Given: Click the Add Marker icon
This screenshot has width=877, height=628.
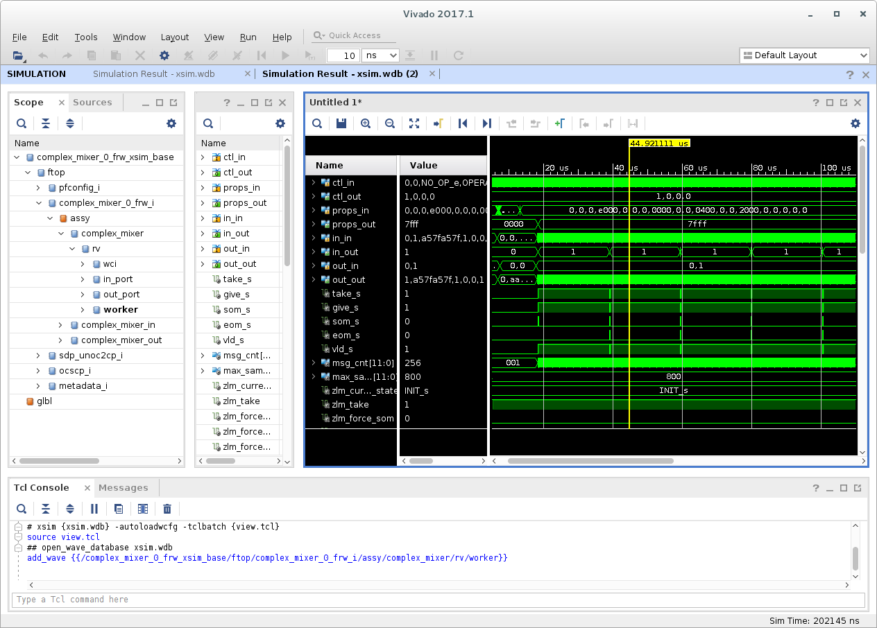Looking at the screenshot, I should [x=559, y=123].
